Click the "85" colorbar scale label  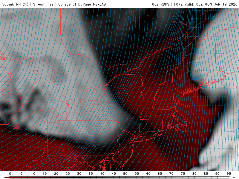click(x=206, y=174)
